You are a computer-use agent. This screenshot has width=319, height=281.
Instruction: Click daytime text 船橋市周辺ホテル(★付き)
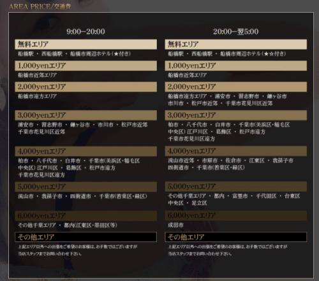click(100, 54)
